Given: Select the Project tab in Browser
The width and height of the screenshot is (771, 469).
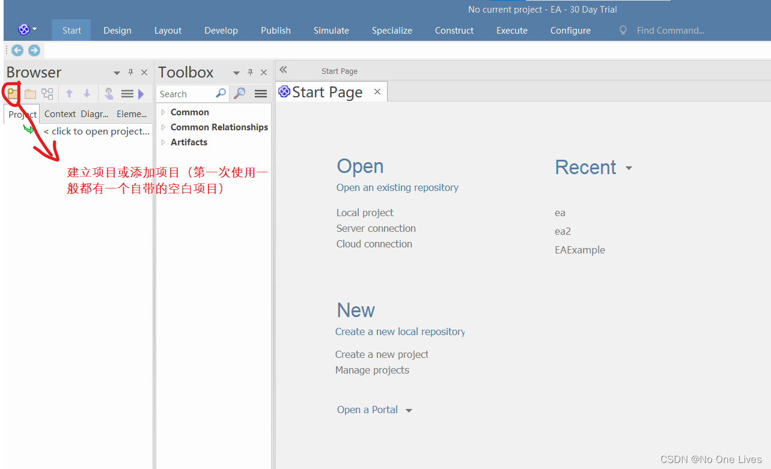Looking at the screenshot, I should [22, 114].
